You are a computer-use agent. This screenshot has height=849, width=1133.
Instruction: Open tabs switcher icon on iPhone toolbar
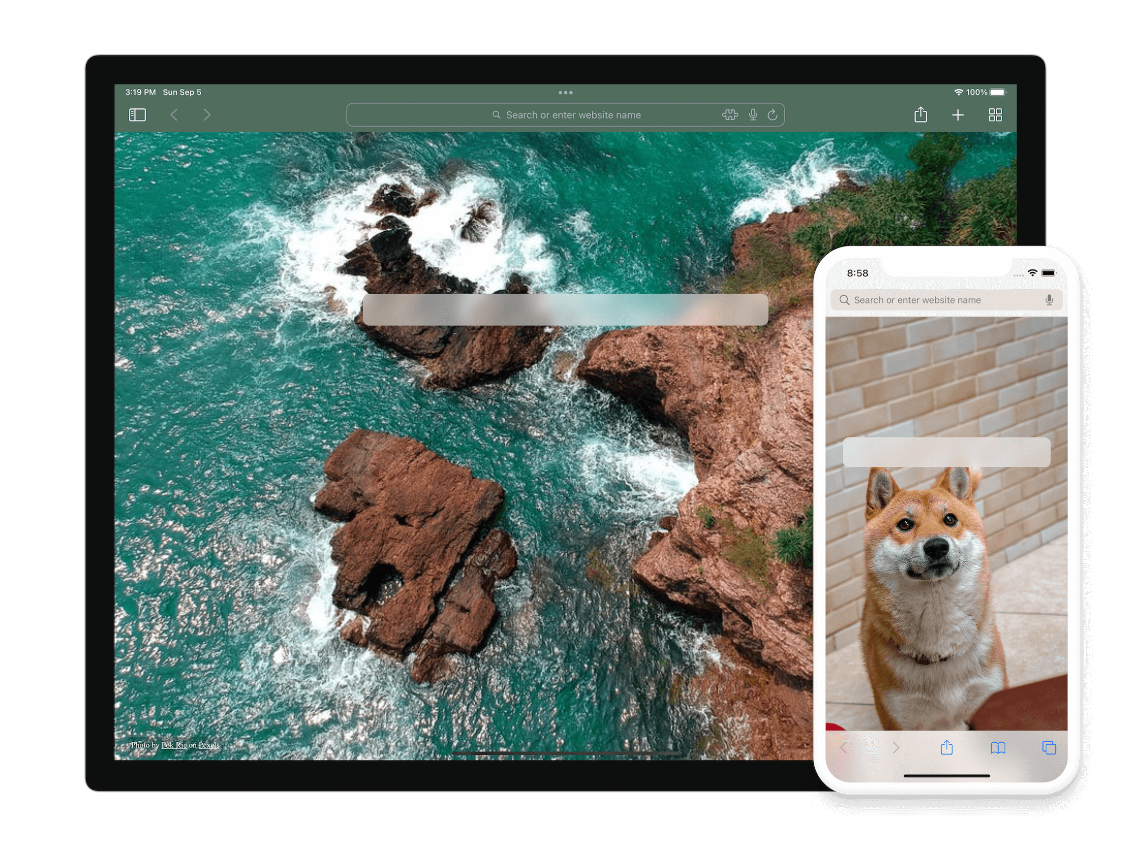tap(1049, 748)
